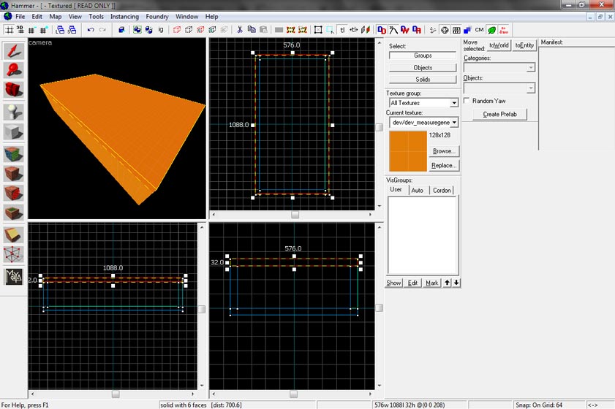
Task: Toggle the red draw icon
Action: 504,30
